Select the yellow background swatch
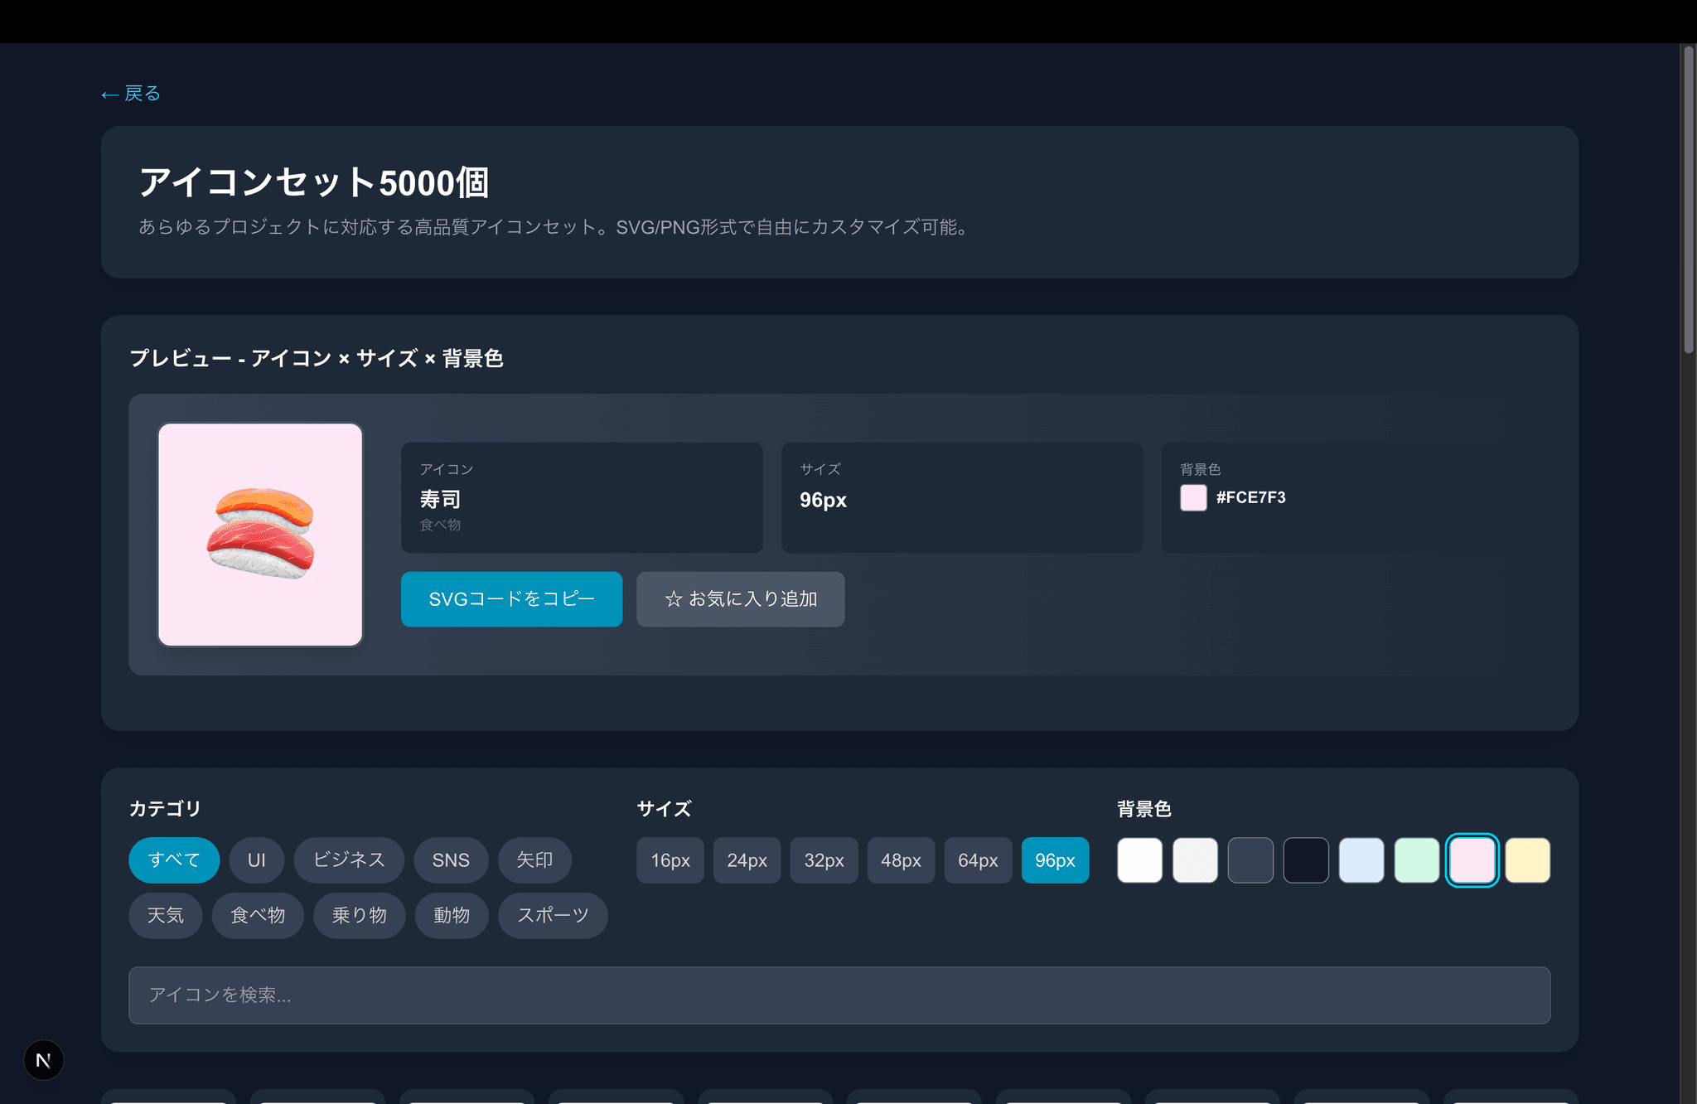Screen dimensions: 1697x1104 click(x=1528, y=860)
